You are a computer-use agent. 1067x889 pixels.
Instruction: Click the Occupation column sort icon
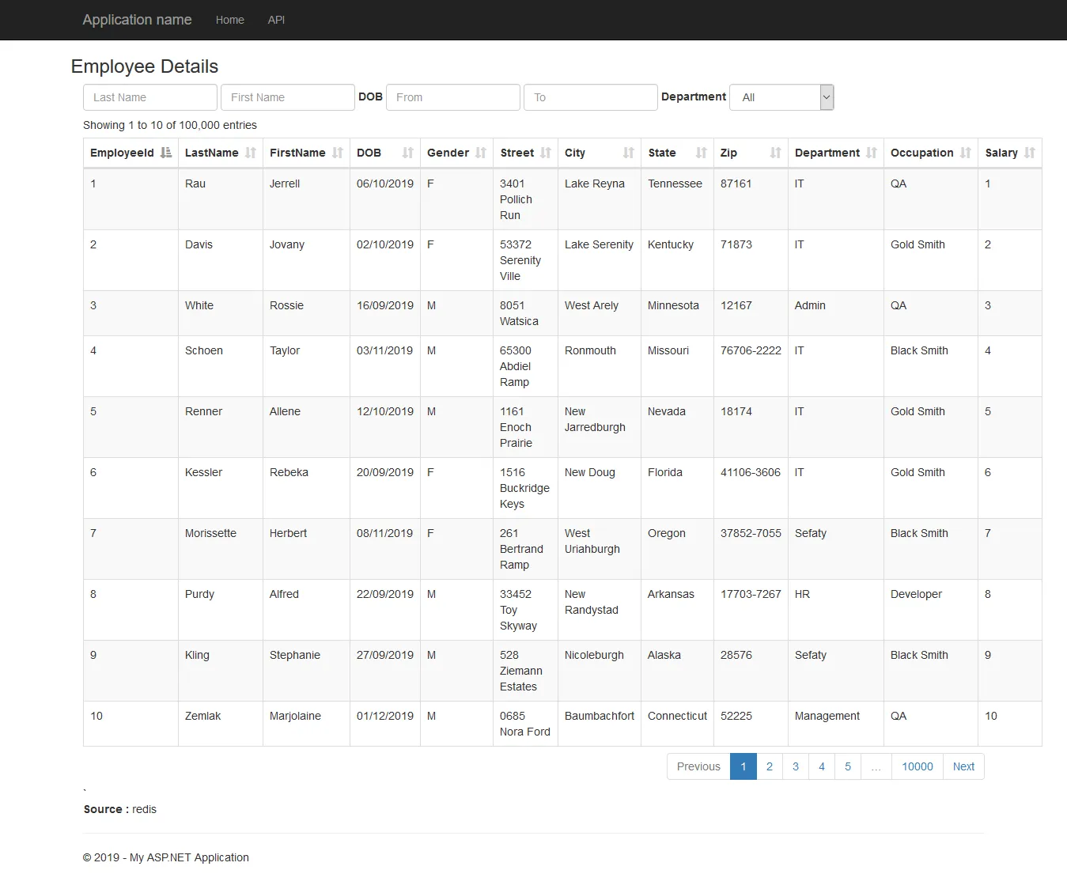966,153
